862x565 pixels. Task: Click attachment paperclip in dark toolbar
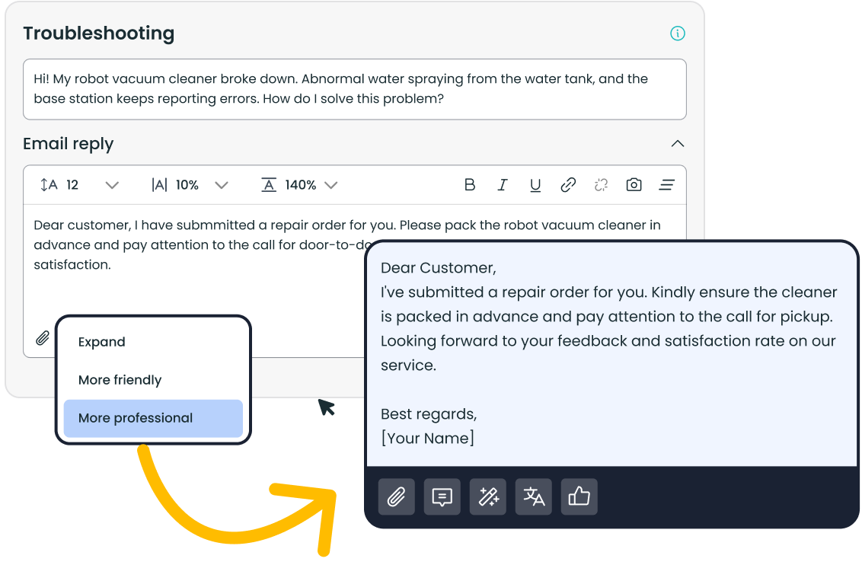(x=396, y=497)
